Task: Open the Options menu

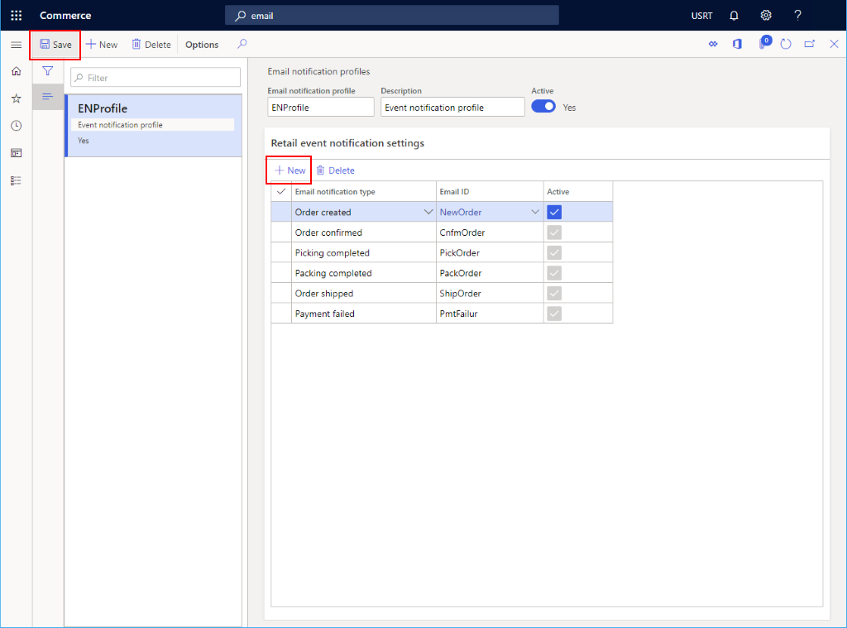Action: click(201, 44)
